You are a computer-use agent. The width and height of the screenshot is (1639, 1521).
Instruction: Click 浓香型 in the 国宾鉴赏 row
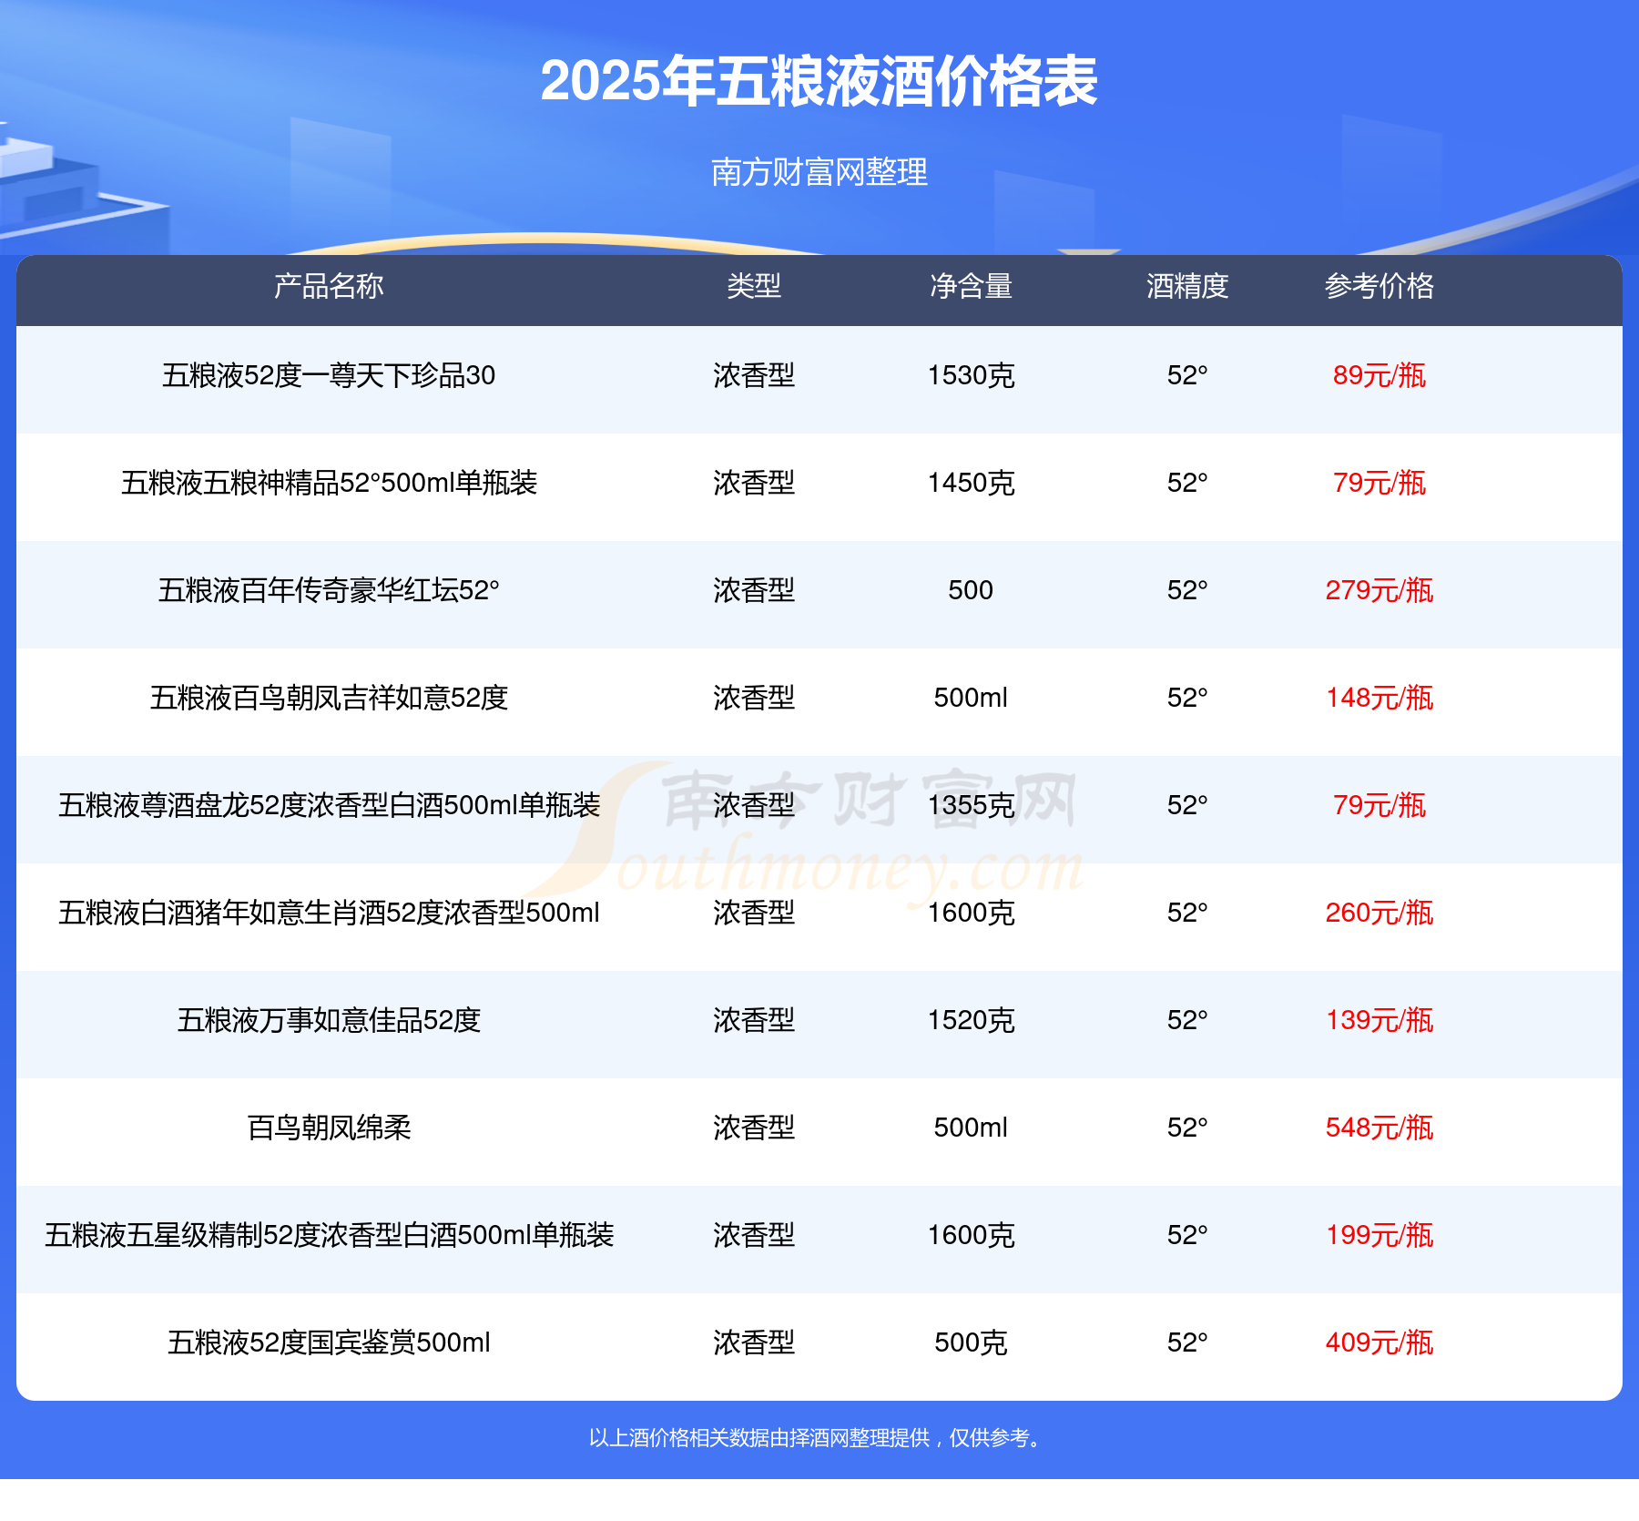point(754,1342)
